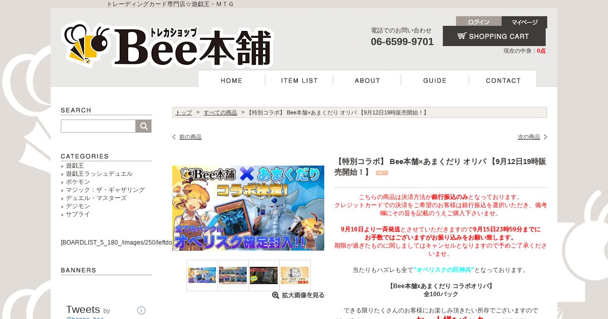Click cart count 0点 text
Viewport: 608px width, 319px height.
[x=541, y=51]
